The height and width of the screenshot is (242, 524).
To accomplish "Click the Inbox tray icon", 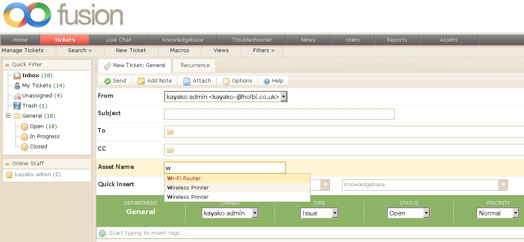I will (17, 76).
